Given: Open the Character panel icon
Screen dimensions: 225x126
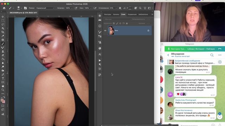Looking at the screenshot, I should coord(100,55).
